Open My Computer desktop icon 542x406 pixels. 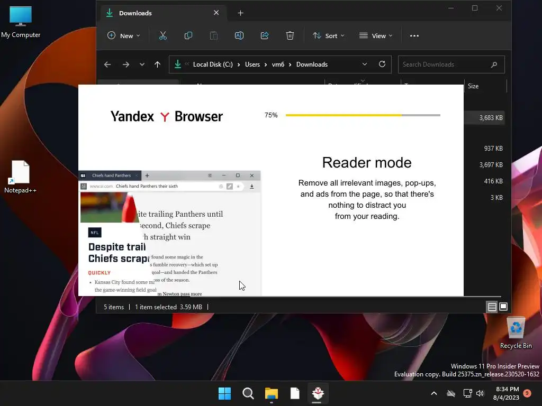pyautogui.click(x=21, y=22)
